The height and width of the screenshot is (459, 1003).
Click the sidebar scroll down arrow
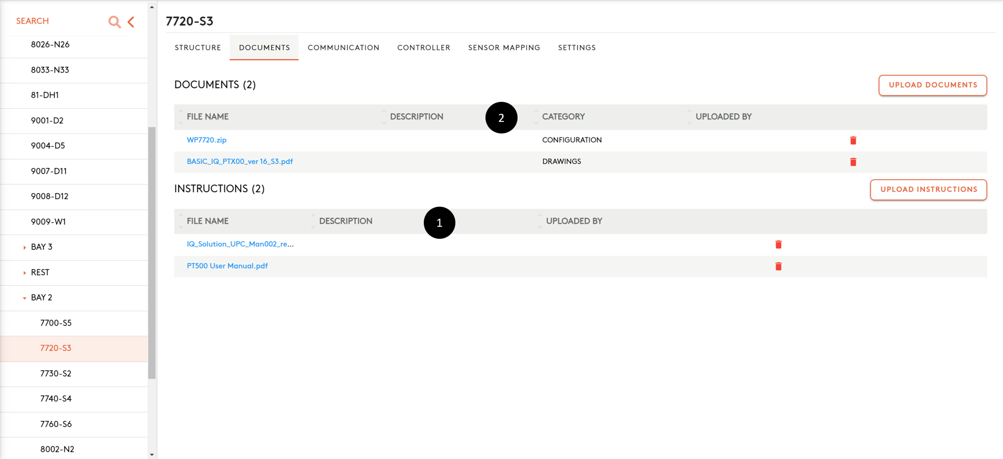pyautogui.click(x=152, y=454)
